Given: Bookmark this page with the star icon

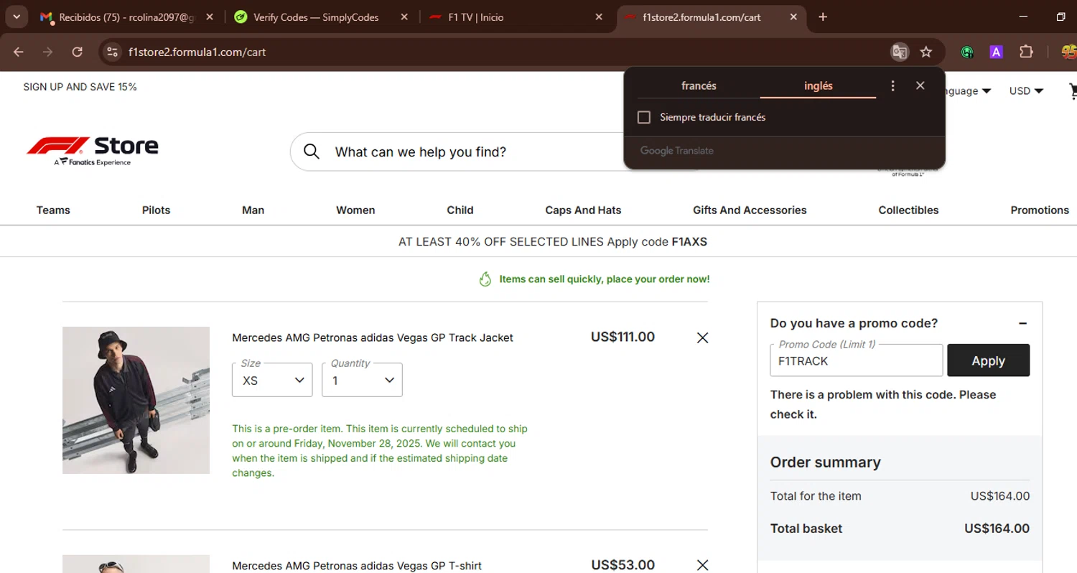Looking at the screenshot, I should point(926,52).
